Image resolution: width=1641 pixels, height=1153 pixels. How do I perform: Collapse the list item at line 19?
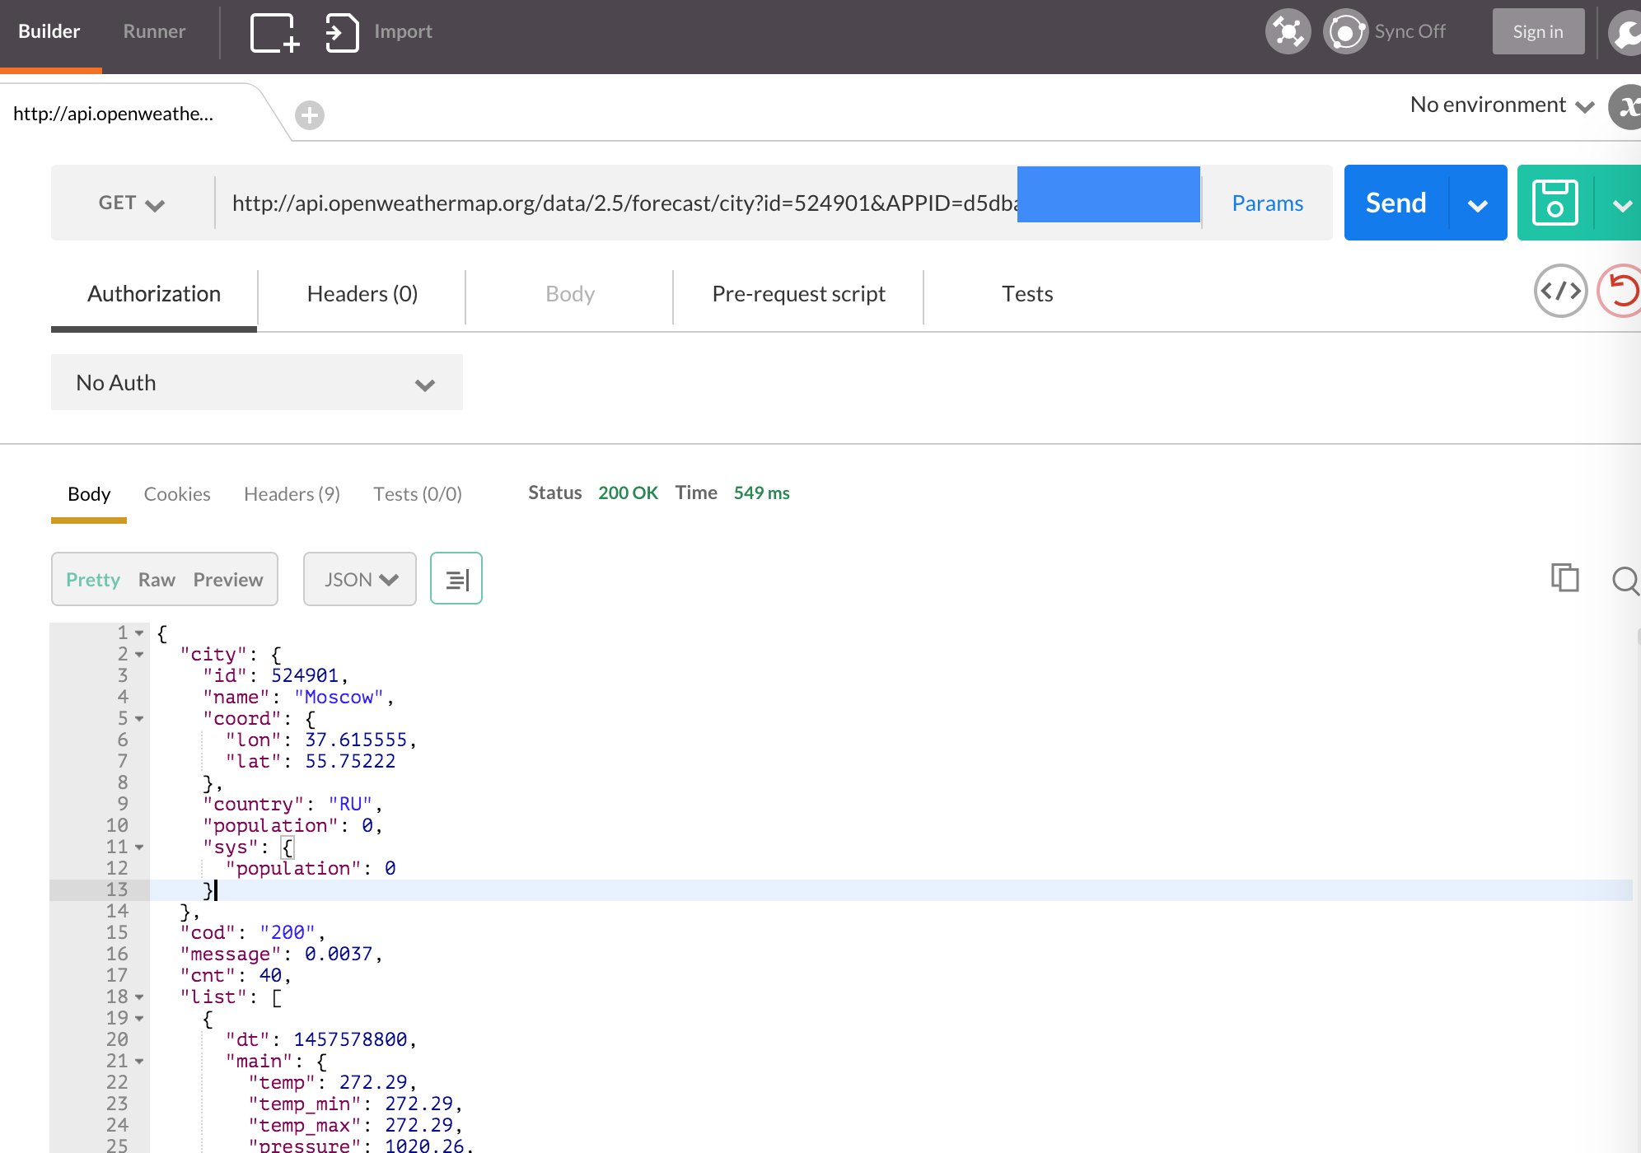[139, 1019]
